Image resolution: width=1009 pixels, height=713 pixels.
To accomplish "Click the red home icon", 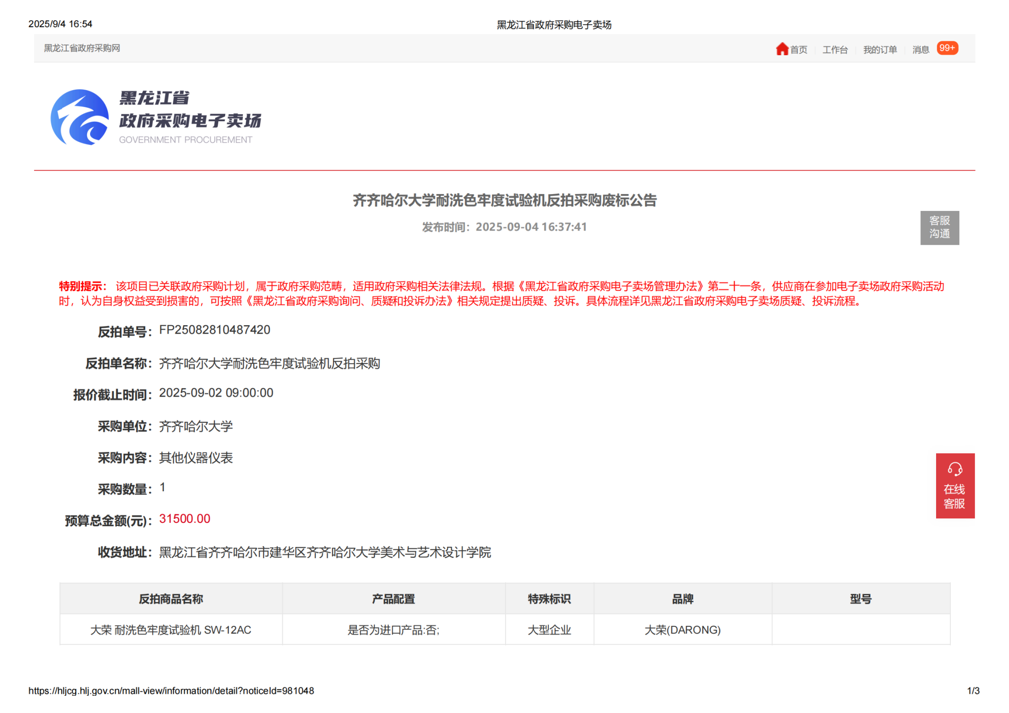I will tap(782, 49).
